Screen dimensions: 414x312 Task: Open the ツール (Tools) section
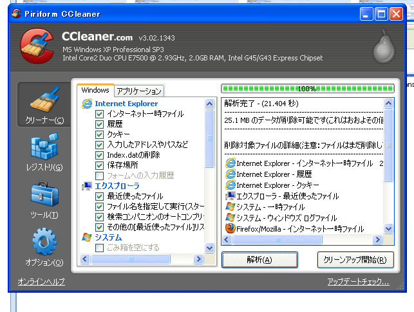tap(44, 200)
